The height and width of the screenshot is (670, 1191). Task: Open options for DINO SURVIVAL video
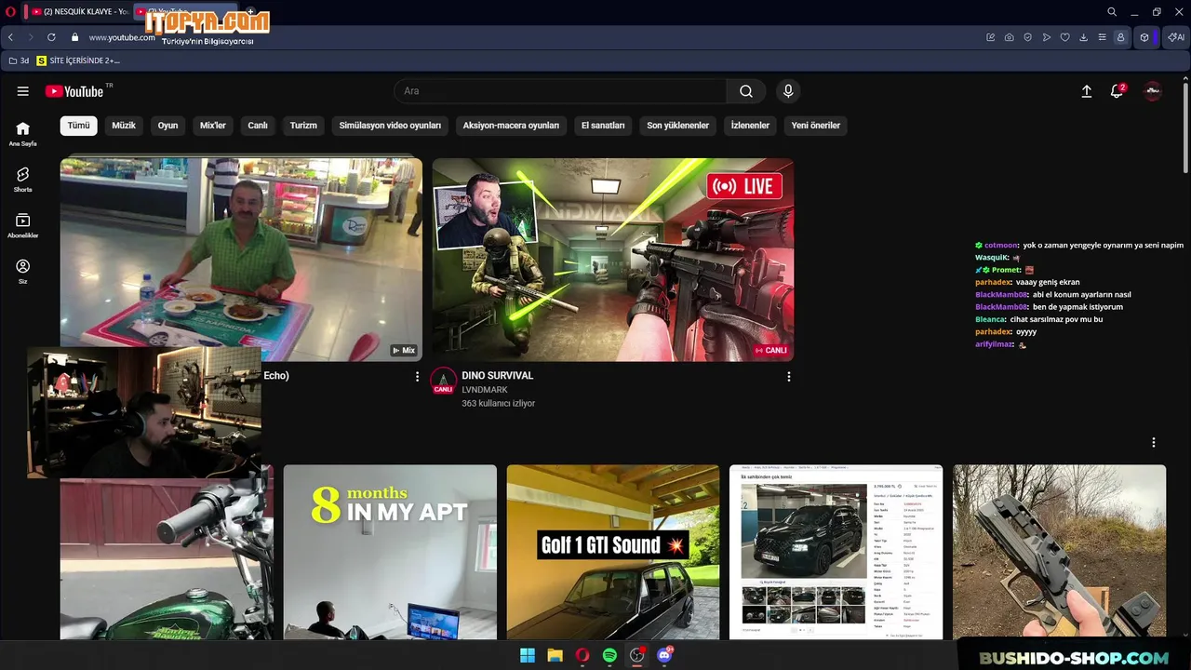[x=789, y=377]
